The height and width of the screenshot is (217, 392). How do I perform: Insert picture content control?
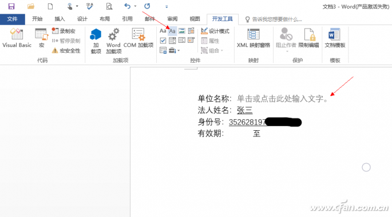pyautogui.click(x=182, y=31)
